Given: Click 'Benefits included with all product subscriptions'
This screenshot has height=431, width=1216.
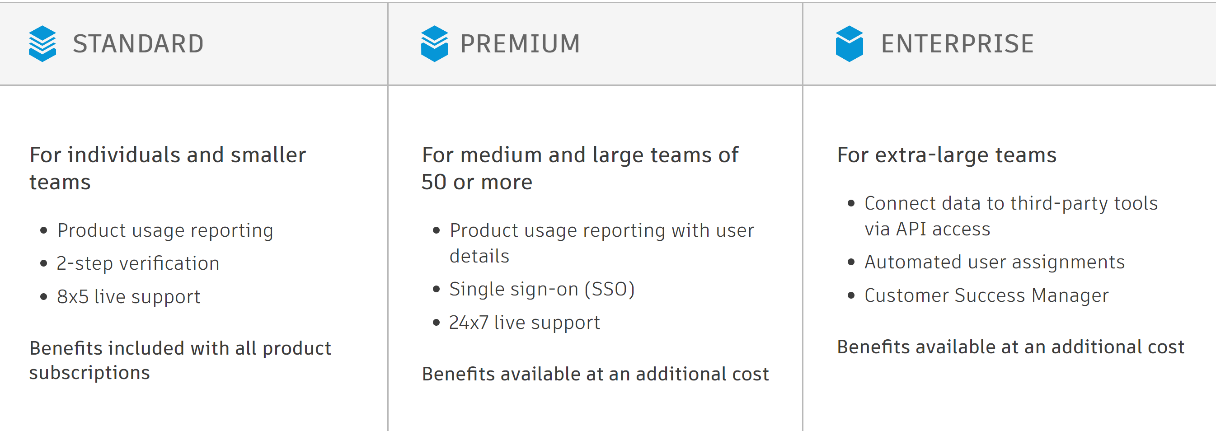Looking at the screenshot, I should pos(180,360).
